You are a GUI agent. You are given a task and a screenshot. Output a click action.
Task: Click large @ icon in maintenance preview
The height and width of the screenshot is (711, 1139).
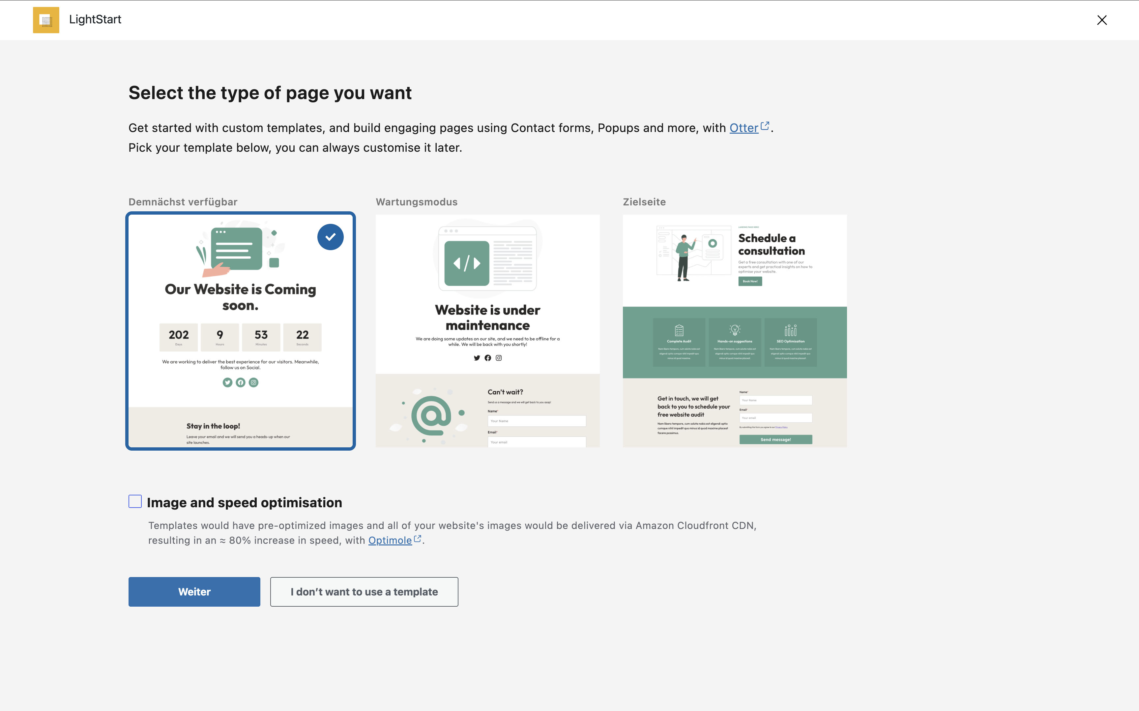[431, 416]
